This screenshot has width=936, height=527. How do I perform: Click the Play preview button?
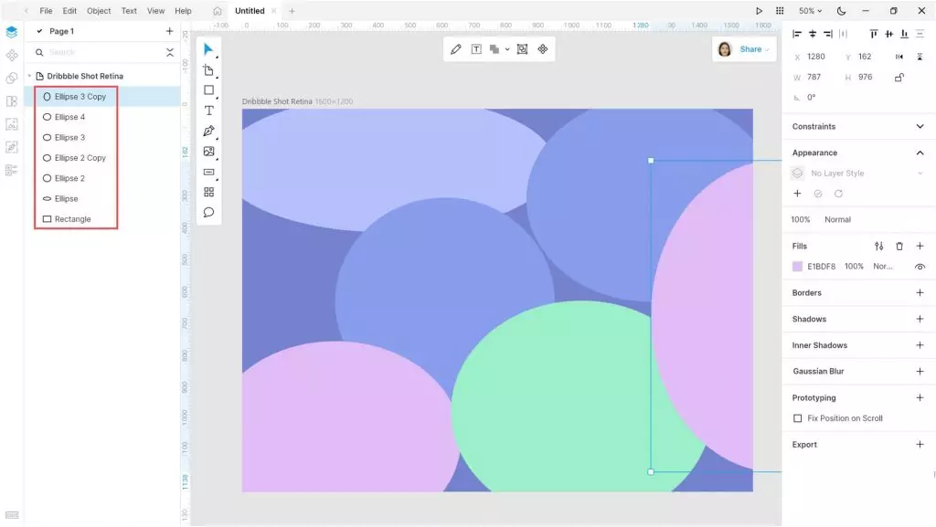tap(759, 11)
